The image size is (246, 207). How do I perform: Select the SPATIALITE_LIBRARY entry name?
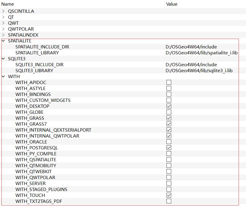tap(37, 53)
